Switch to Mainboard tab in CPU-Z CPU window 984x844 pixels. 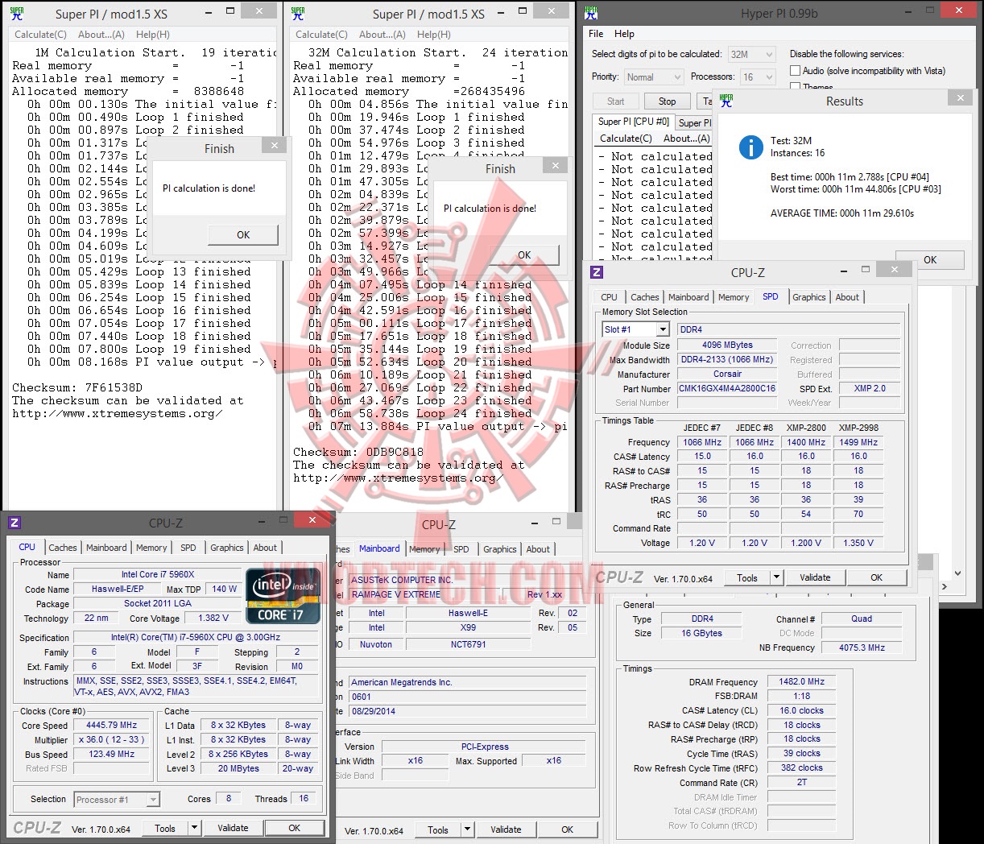[x=106, y=548]
